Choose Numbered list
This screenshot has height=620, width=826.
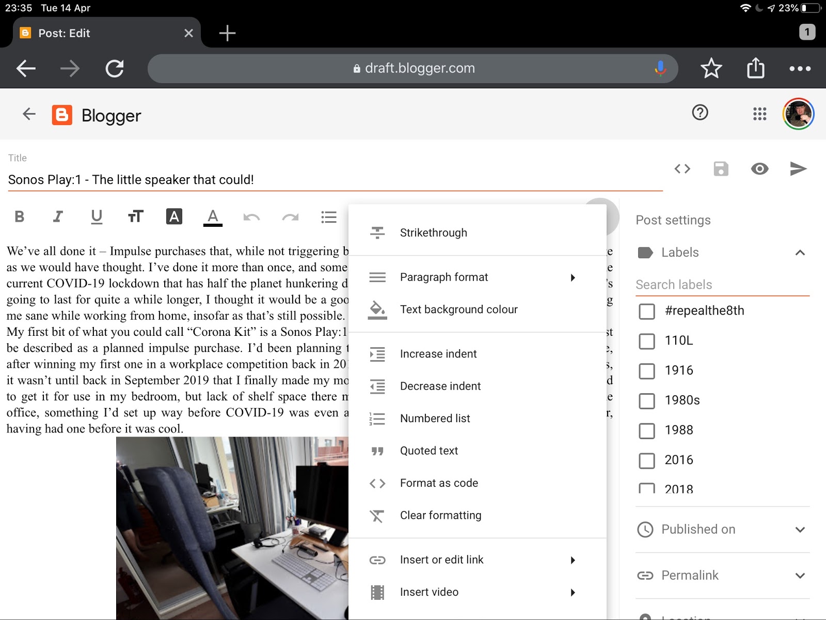click(478, 419)
